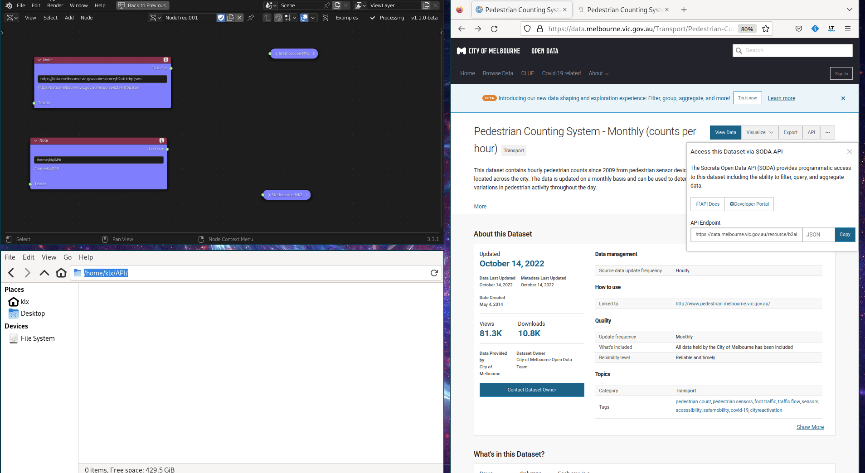Open the API Docs link

tap(708, 204)
